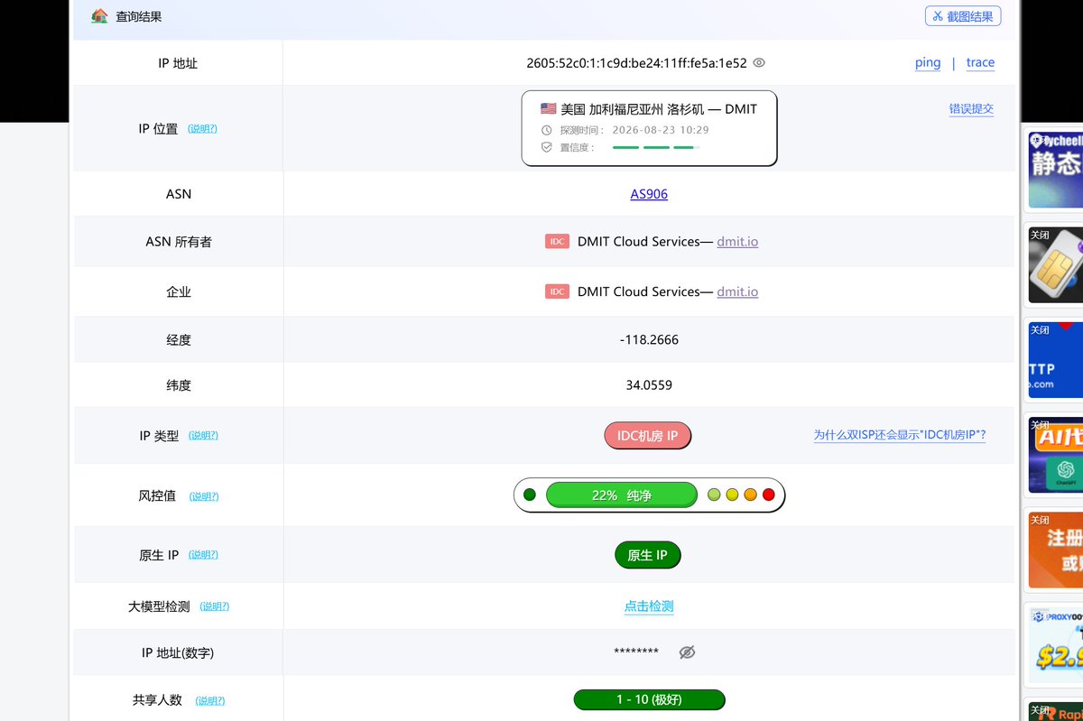Click the 截图结果 screenshot button

pyautogui.click(x=963, y=16)
